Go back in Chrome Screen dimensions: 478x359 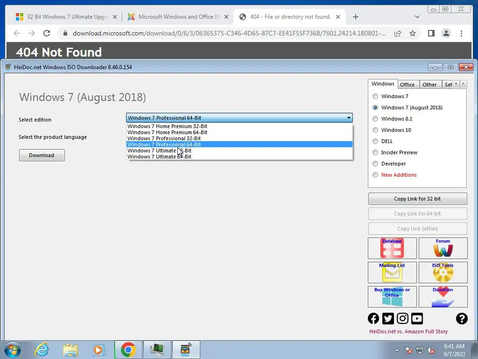17,33
